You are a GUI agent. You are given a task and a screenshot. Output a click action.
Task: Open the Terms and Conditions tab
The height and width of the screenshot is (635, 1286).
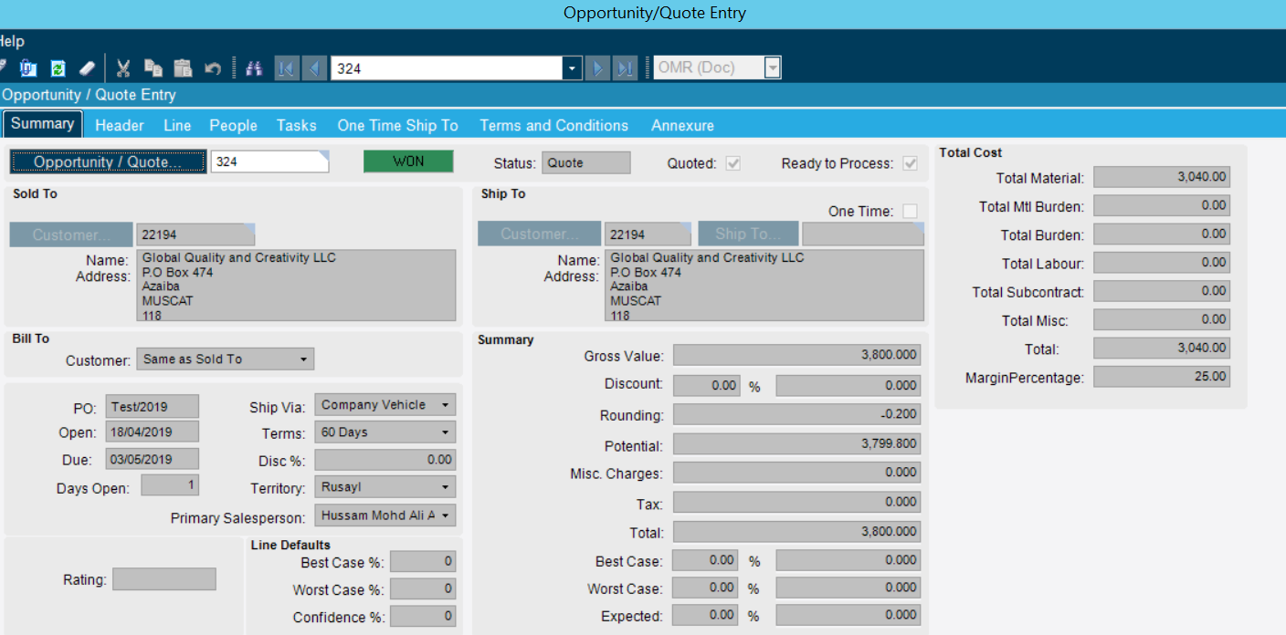click(x=553, y=125)
